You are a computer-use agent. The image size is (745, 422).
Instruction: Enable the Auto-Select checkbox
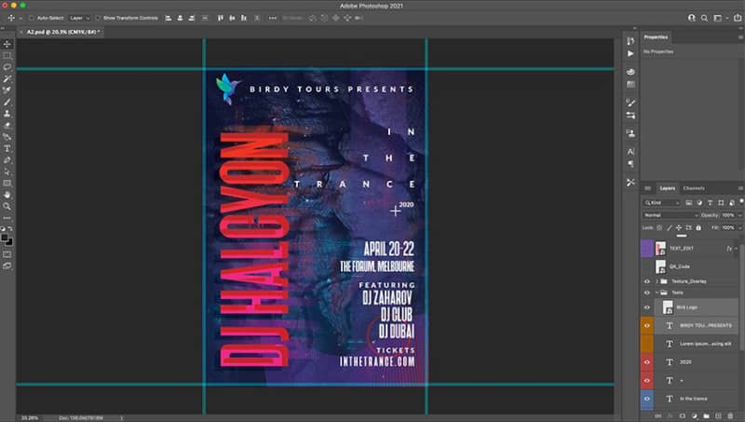[x=32, y=18]
